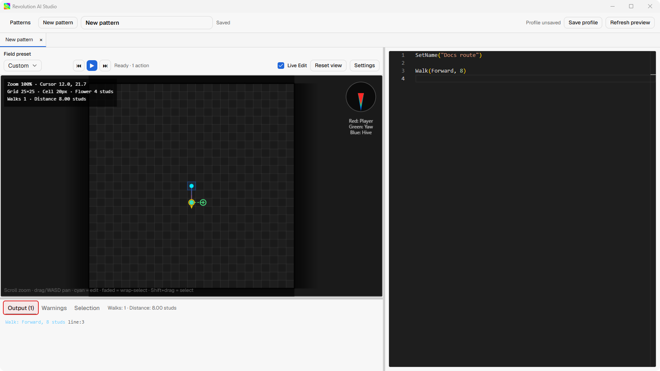Close the New pattern tab

41,40
